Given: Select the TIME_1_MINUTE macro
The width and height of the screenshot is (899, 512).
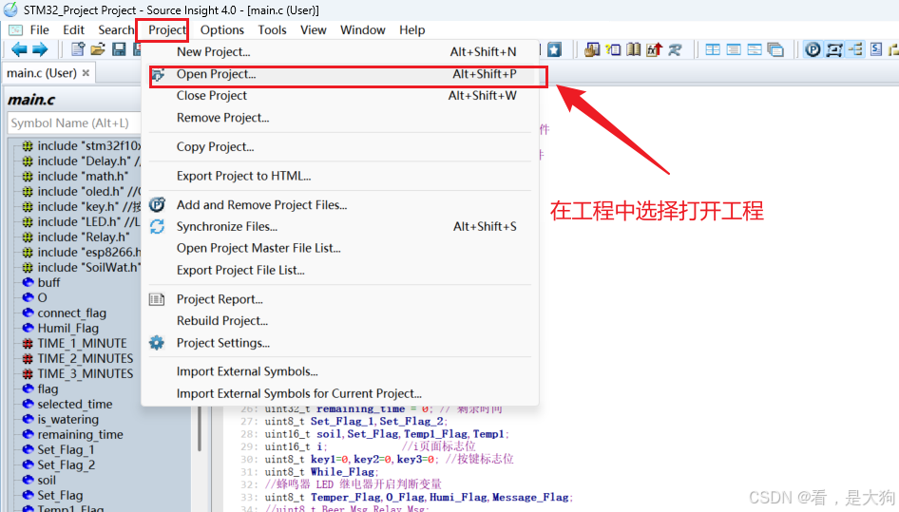Looking at the screenshot, I should (74, 343).
